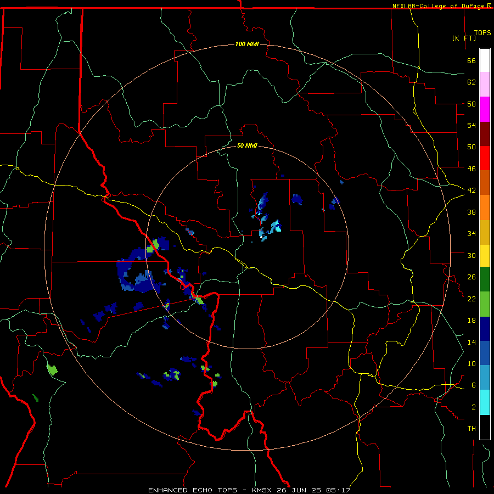This screenshot has width=494, height=494.
Task: Click the "50 NMI" range ring label
Action: [247, 146]
